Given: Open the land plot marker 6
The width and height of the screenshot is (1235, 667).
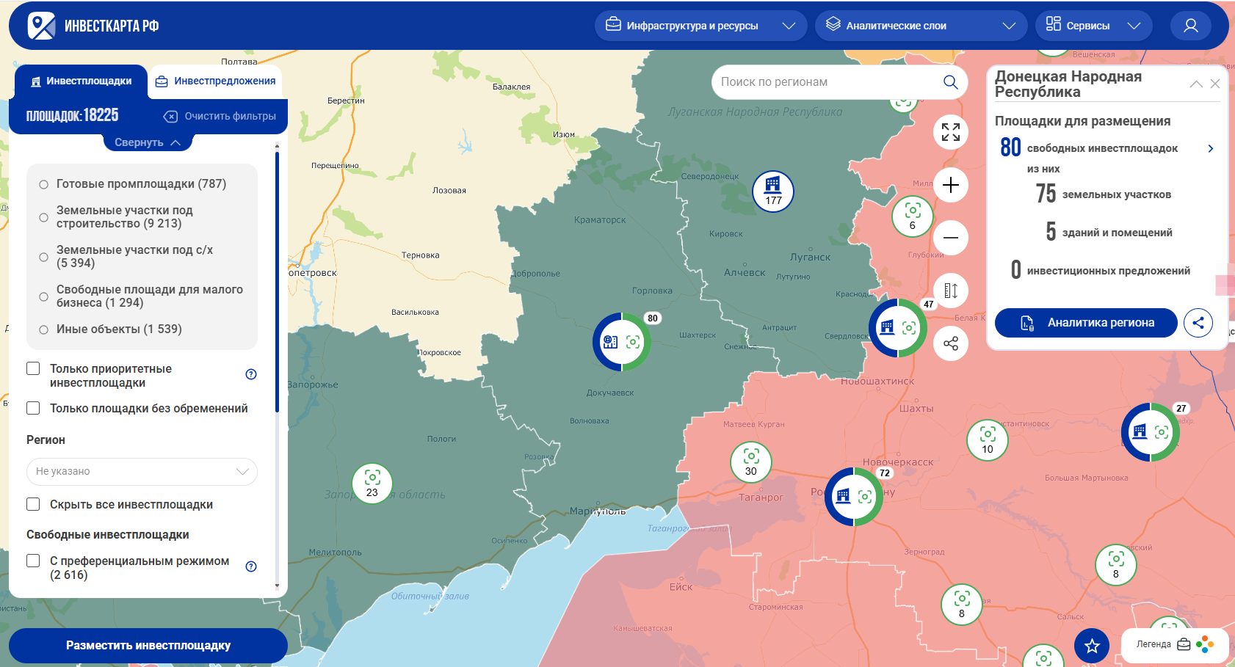Looking at the screenshot, I should pos(913,216).
